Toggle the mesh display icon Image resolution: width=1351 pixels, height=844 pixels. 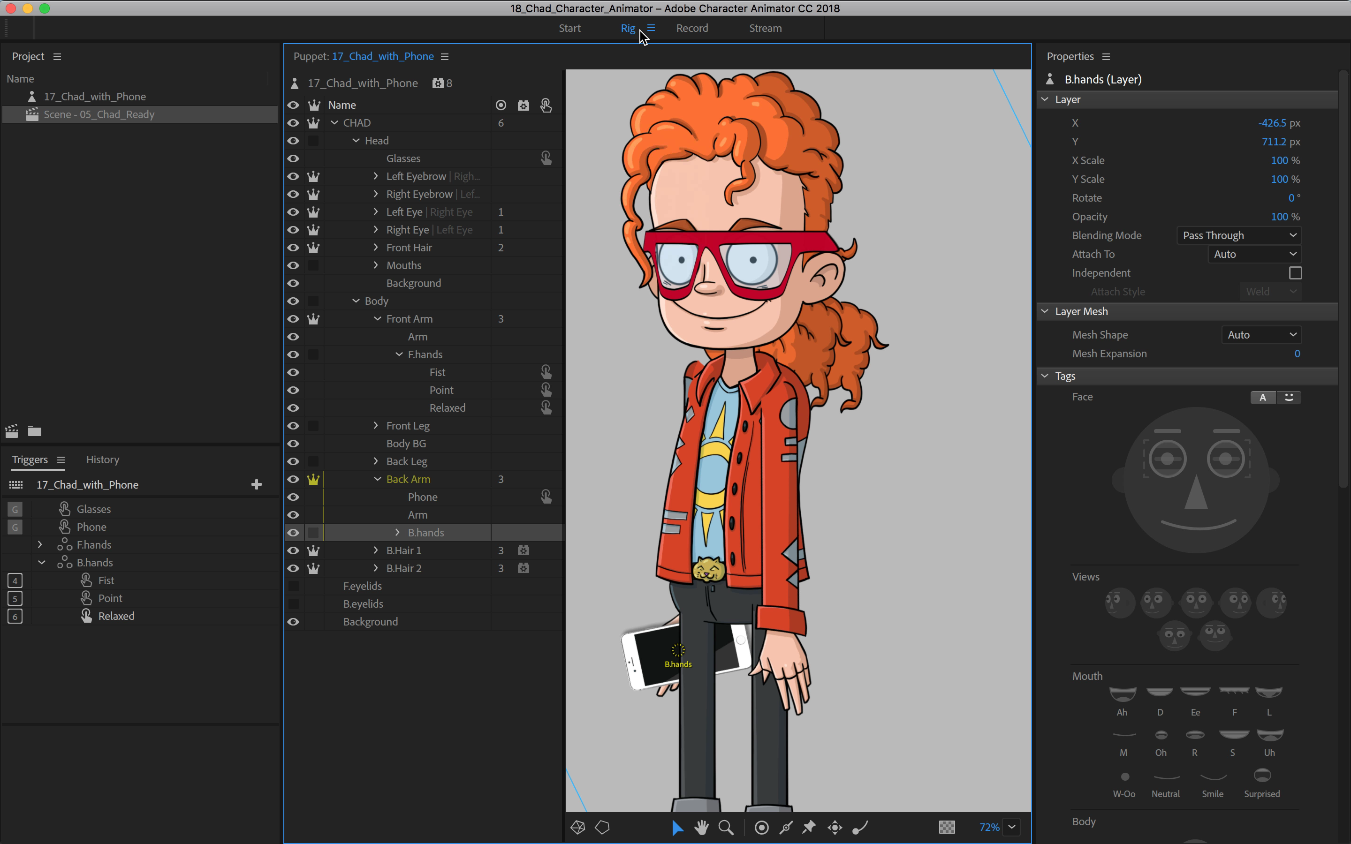(578, 827)
